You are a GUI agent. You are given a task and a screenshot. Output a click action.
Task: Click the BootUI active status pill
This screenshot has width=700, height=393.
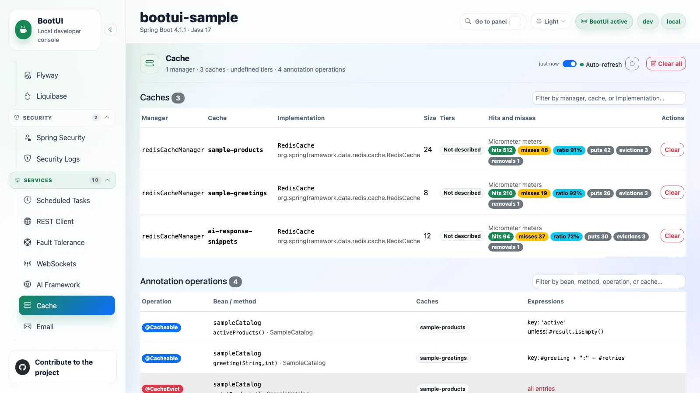(604, 21)
